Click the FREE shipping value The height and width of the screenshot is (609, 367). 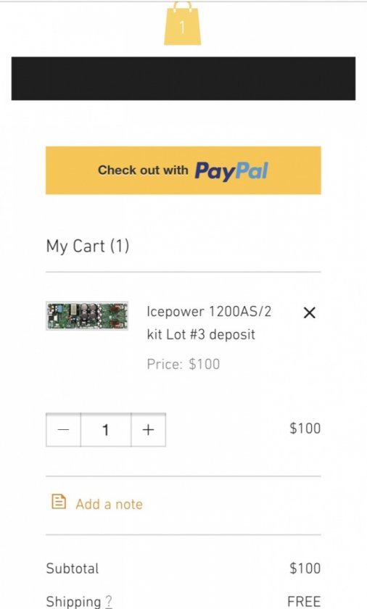(304, 601)
